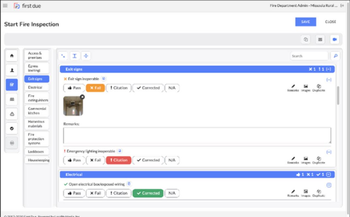Open the circled checkmark icon in sidebar

(12, 128)
